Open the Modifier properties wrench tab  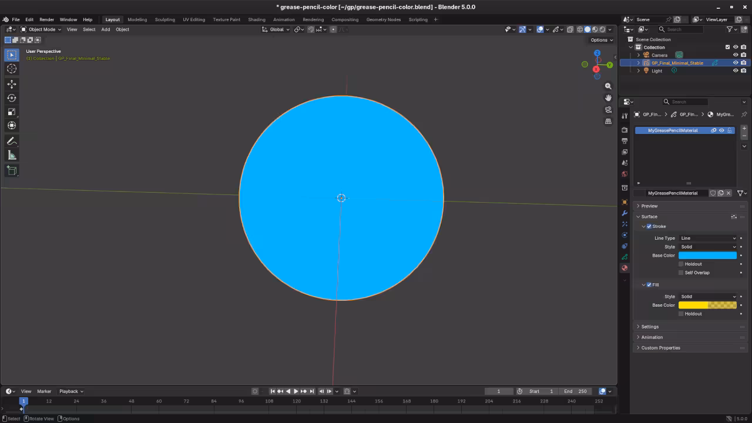(x=625, y=213)
